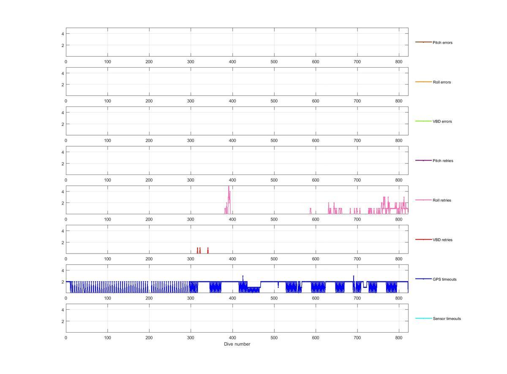Click the cyan Sensor timeouts legend line
Image resolution: width=507 pixels, height=374 pixels.
(423, 318)
